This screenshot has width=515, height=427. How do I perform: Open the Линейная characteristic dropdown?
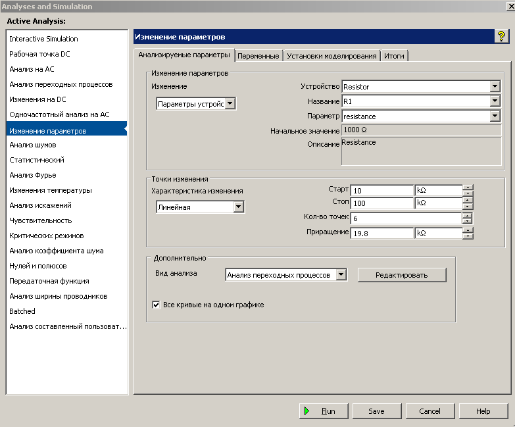click(239, 207)
